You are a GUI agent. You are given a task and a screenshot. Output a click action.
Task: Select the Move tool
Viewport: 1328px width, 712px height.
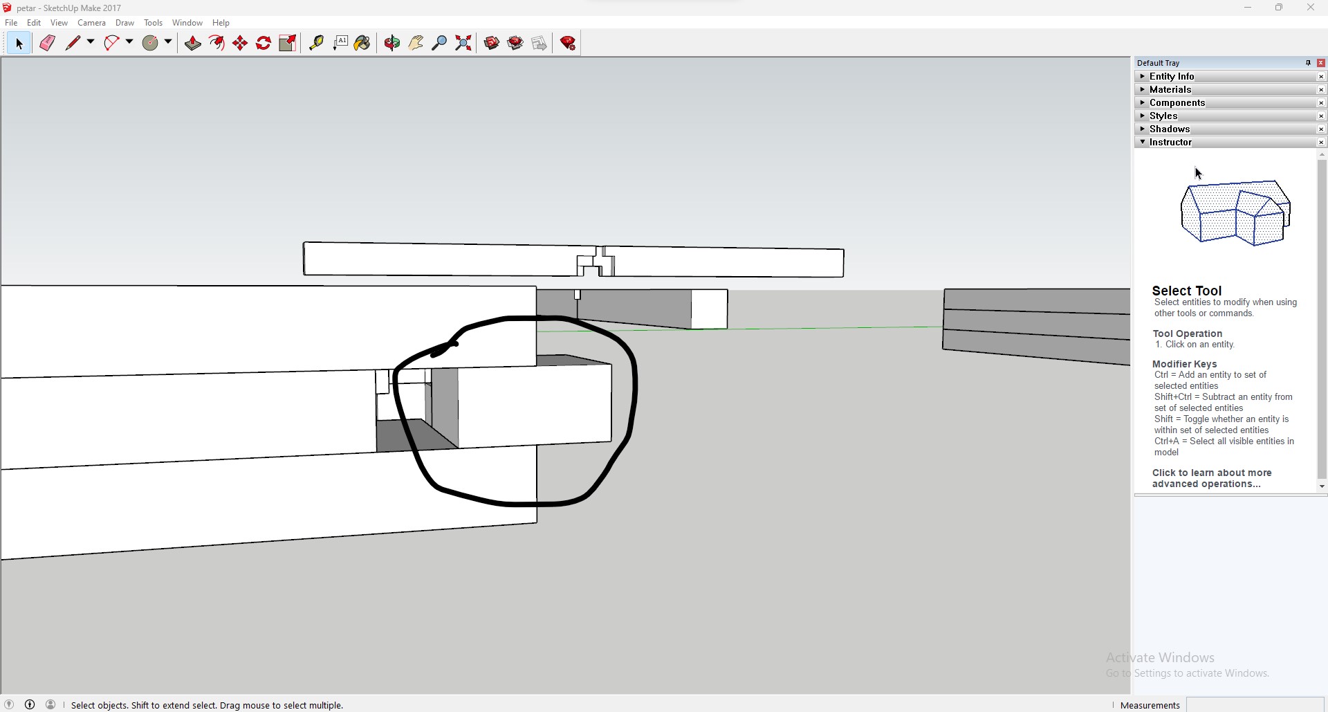coord(240,43)
